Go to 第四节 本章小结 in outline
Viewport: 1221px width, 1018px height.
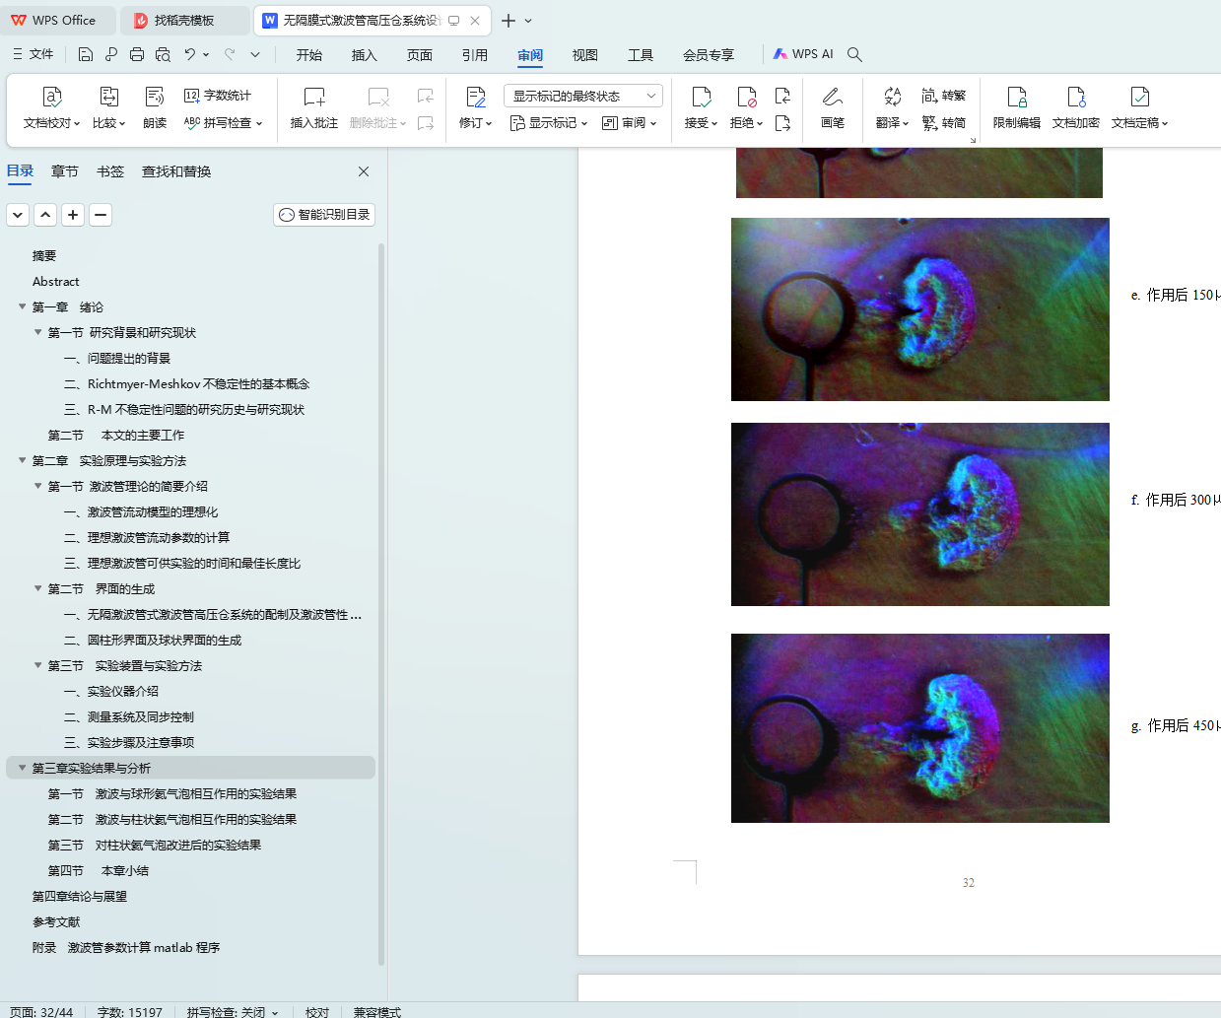99,870
